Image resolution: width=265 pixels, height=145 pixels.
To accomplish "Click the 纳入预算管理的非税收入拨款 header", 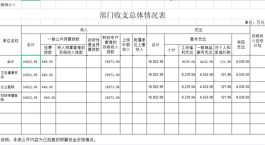I will click(71, 50).
